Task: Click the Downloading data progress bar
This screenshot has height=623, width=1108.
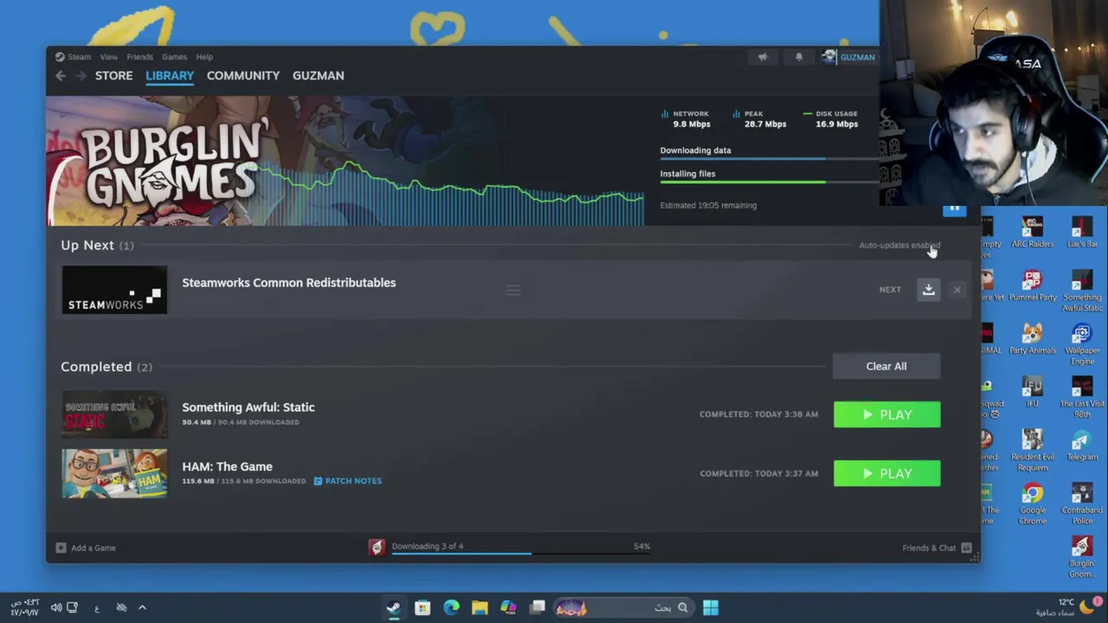Action: pyautogui.click(x=769, y=159)
